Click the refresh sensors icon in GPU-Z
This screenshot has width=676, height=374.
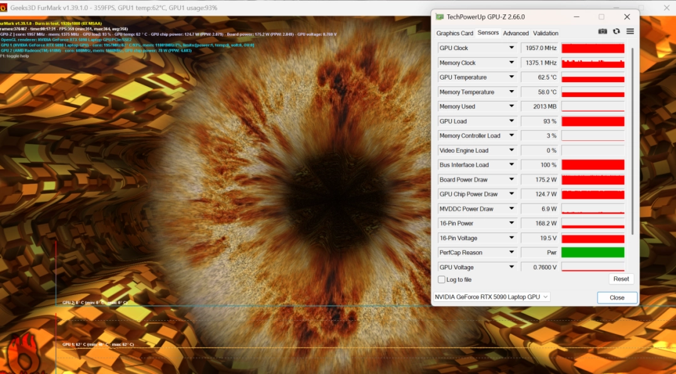point(617,31)
